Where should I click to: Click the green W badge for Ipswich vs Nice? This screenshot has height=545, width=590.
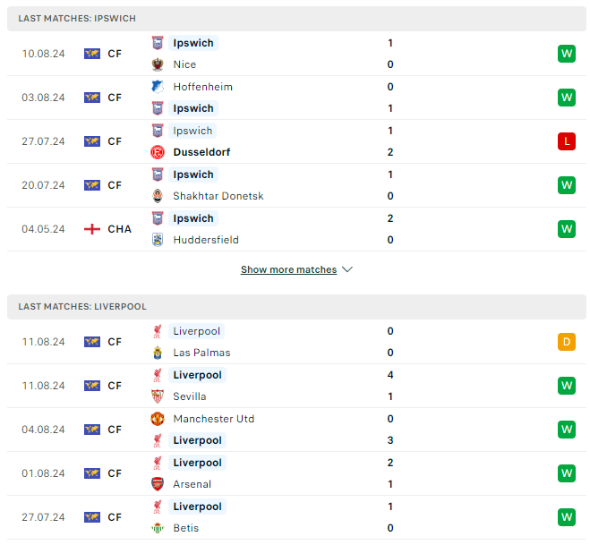tap(566, 54)
